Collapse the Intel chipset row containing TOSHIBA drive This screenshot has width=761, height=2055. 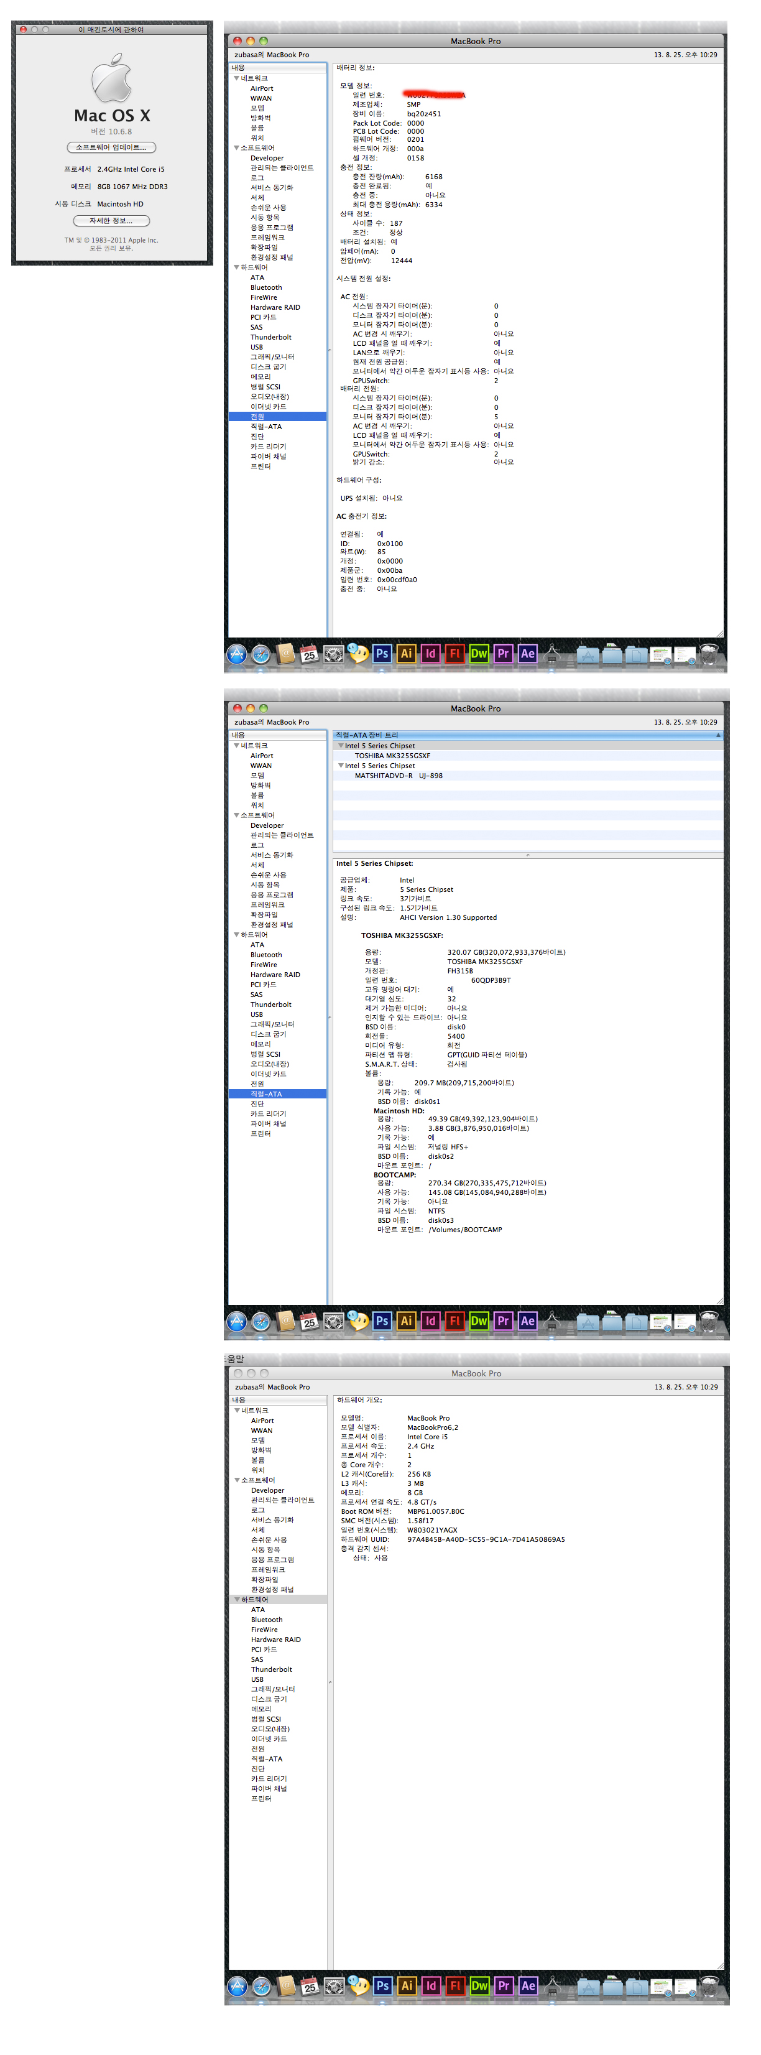pyautogui.click(x=341, y=746)
